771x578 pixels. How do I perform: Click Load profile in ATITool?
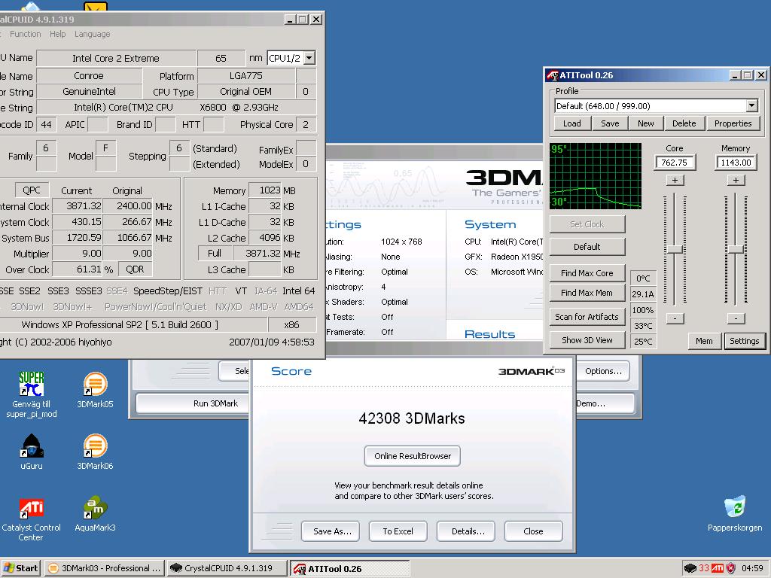point(572,123)
